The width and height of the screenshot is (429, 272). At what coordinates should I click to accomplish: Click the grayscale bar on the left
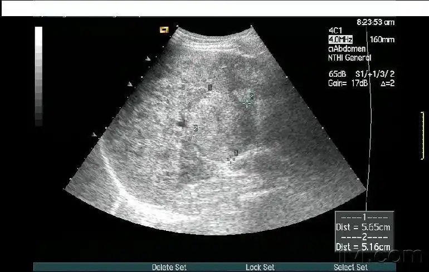tap(38, 76)
